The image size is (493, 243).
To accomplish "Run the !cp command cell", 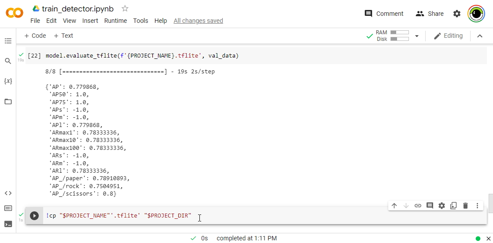I will (34, 216).
